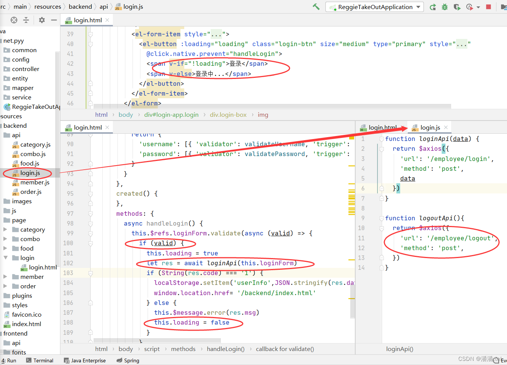The image size is (507, 365).
Task: Open the Run tool window
Action: [8, 360]
